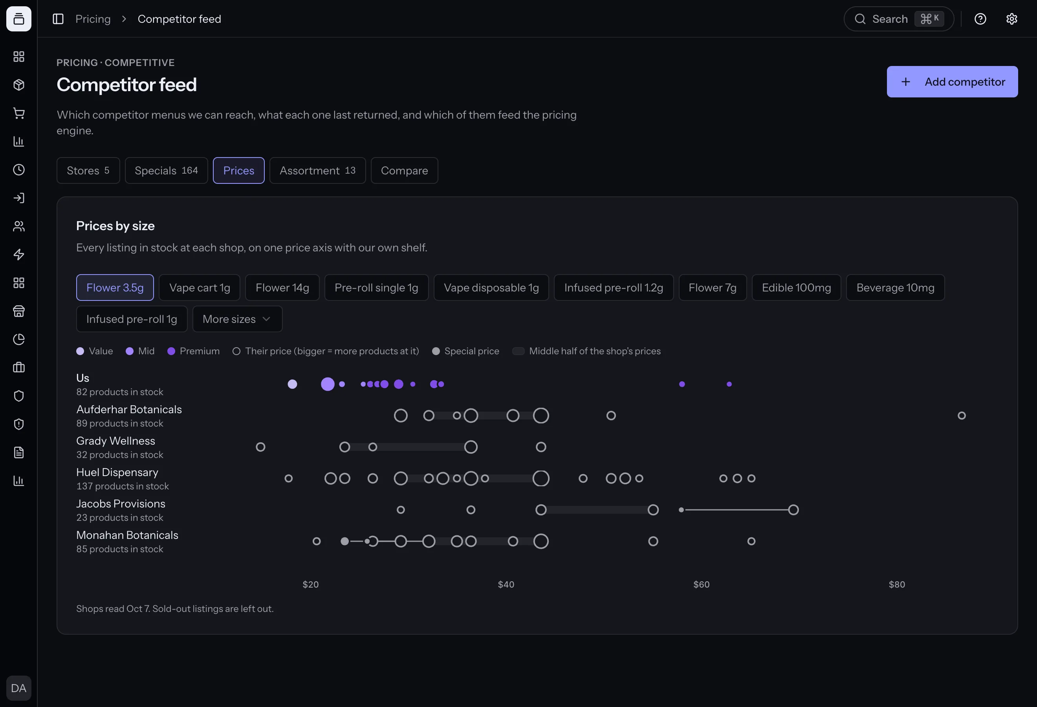
Task: Select the Vape cart 1g size chip
Action: pyautogui.click(x=200, y=288)
